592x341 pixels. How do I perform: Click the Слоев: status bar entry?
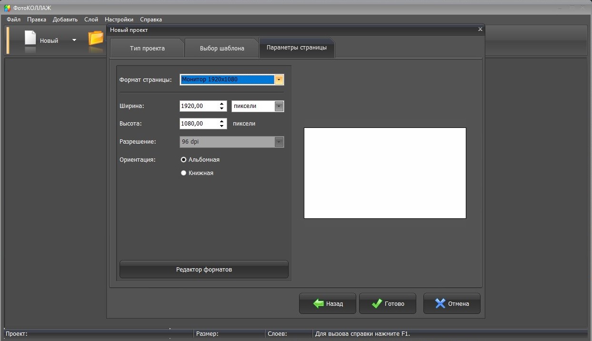click(278, 334)
